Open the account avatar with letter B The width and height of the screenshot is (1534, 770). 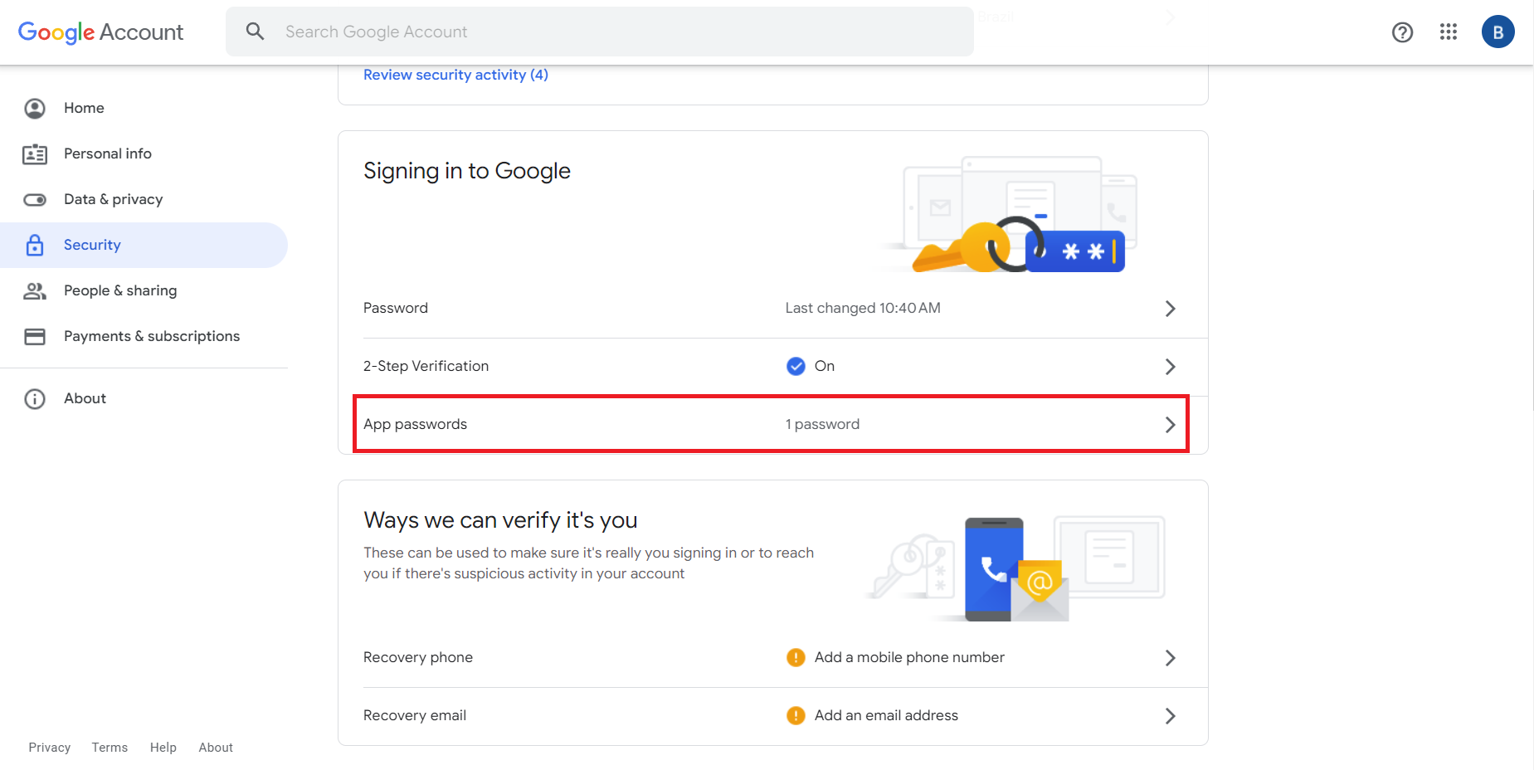pos(1497,32)
